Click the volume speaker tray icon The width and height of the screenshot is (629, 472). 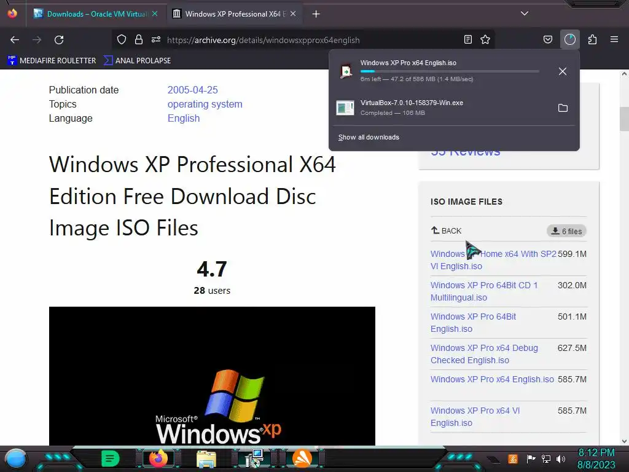click(561, 458)
